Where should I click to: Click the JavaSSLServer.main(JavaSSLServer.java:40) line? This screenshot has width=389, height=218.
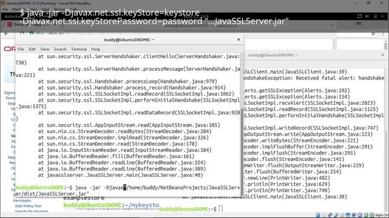tap(120, 175)
